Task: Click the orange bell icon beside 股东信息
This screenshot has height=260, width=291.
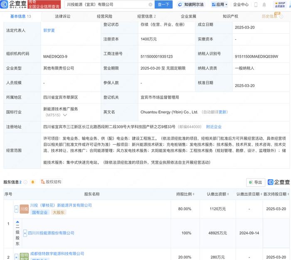Action: coord(33,182)
